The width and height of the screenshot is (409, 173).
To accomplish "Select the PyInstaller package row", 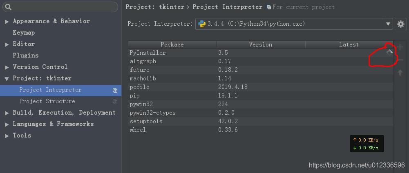I will coord(148,53).
